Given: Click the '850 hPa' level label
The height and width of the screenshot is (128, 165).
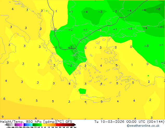Looking at the screenshot, I should tap(34, 121).
